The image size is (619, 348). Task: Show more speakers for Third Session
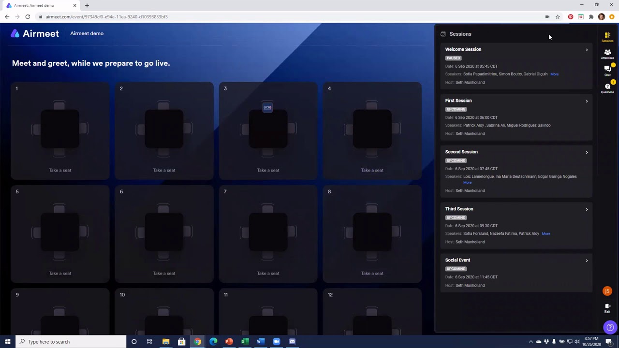tap(545, 234)
